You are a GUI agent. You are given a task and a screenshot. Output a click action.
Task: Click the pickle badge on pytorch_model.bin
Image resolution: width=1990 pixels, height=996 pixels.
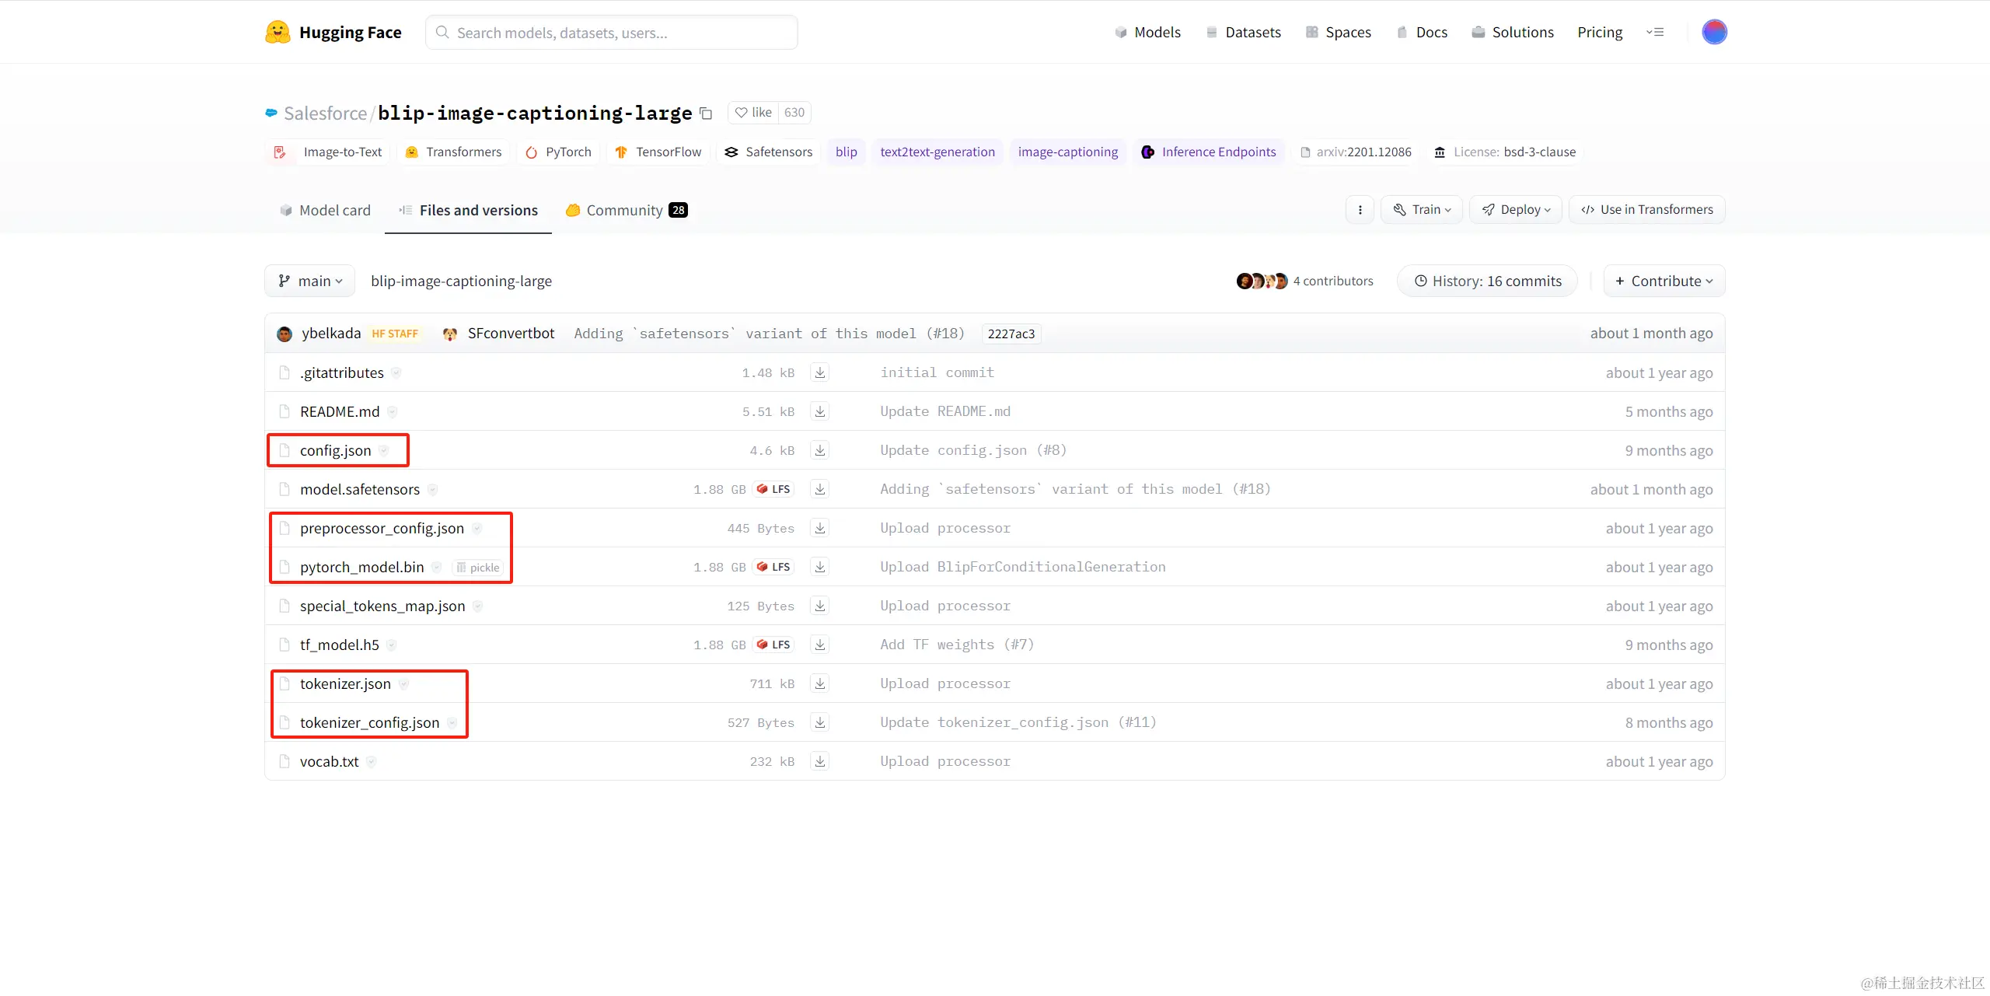point(478,568)
